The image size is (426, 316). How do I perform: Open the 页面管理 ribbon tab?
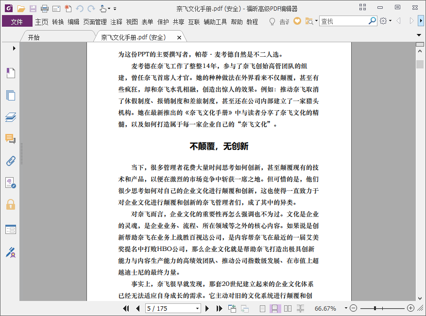click(x=95, y=22)
